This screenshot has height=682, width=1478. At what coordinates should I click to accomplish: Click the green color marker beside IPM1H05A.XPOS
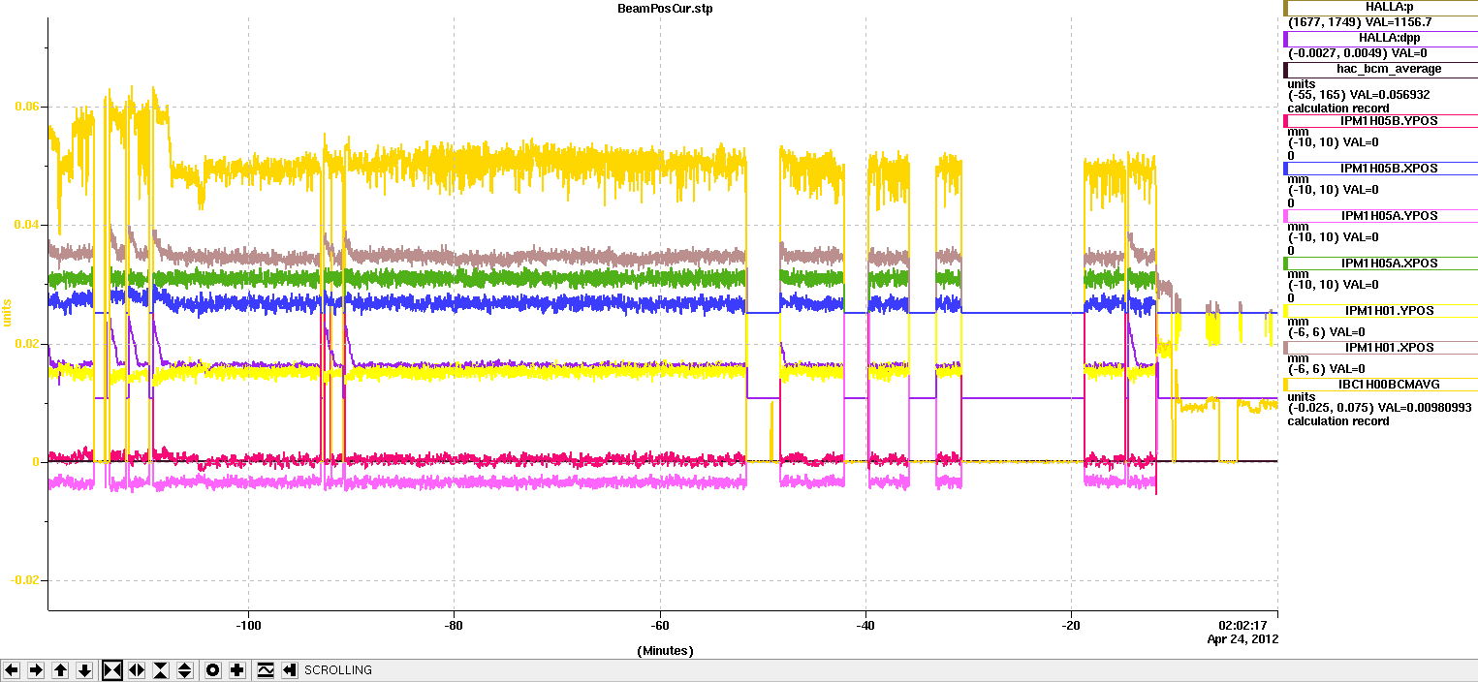tap(1285, 263)
